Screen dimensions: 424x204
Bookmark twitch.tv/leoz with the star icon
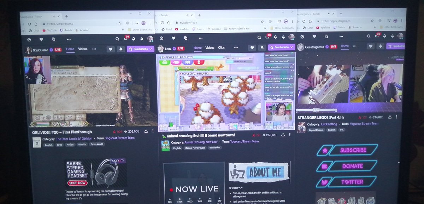[x=262, y=22]
